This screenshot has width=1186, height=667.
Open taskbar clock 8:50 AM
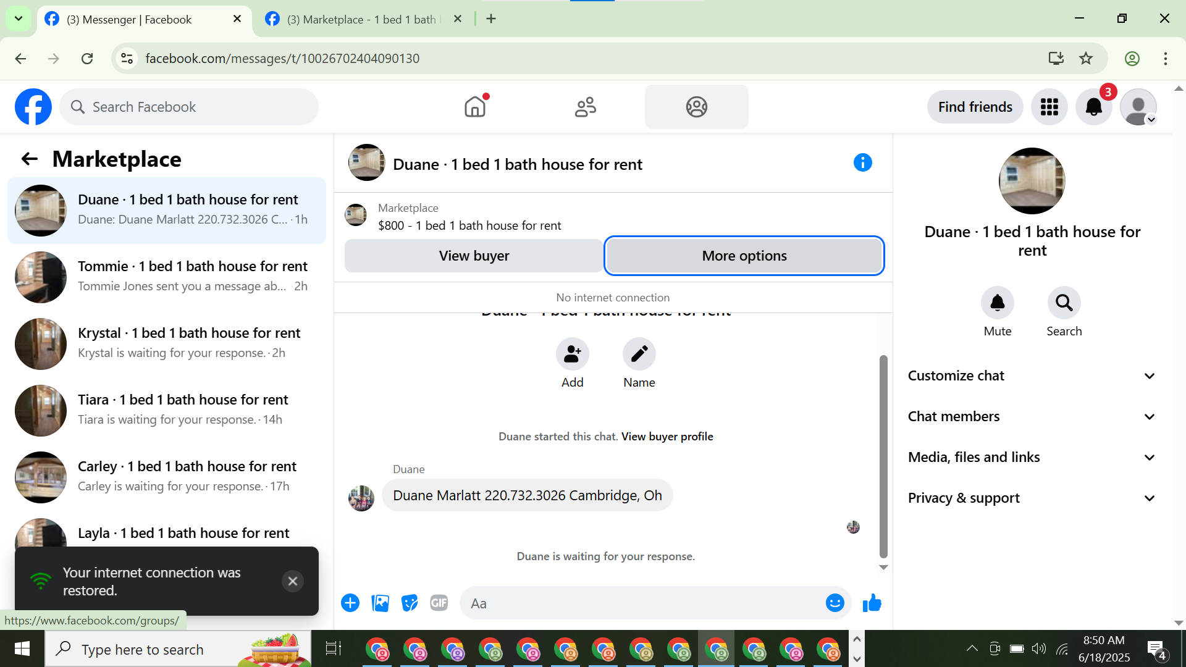[1104, 648]
